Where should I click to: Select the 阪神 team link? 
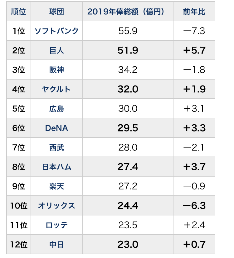click(56, 70)
